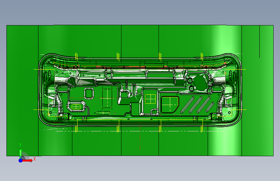Select the "Y" axis label
Viewport: 280px width, 181px height.
(x=20, y=145)
